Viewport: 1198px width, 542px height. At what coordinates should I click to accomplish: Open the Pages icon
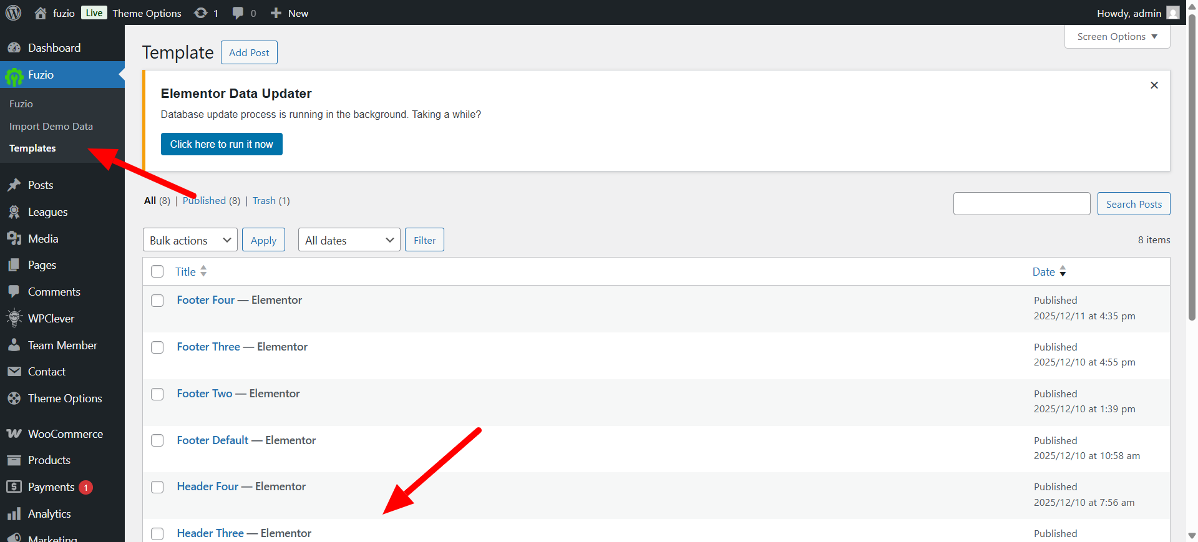pyautogui.click(x=14, y=265)
